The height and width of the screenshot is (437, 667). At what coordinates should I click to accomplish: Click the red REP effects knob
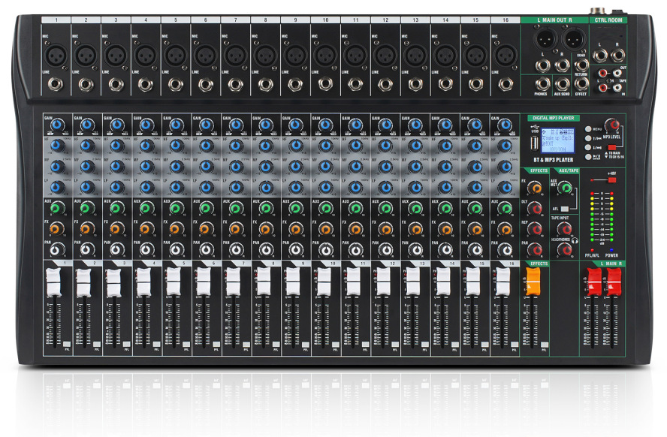click(536, 229)
